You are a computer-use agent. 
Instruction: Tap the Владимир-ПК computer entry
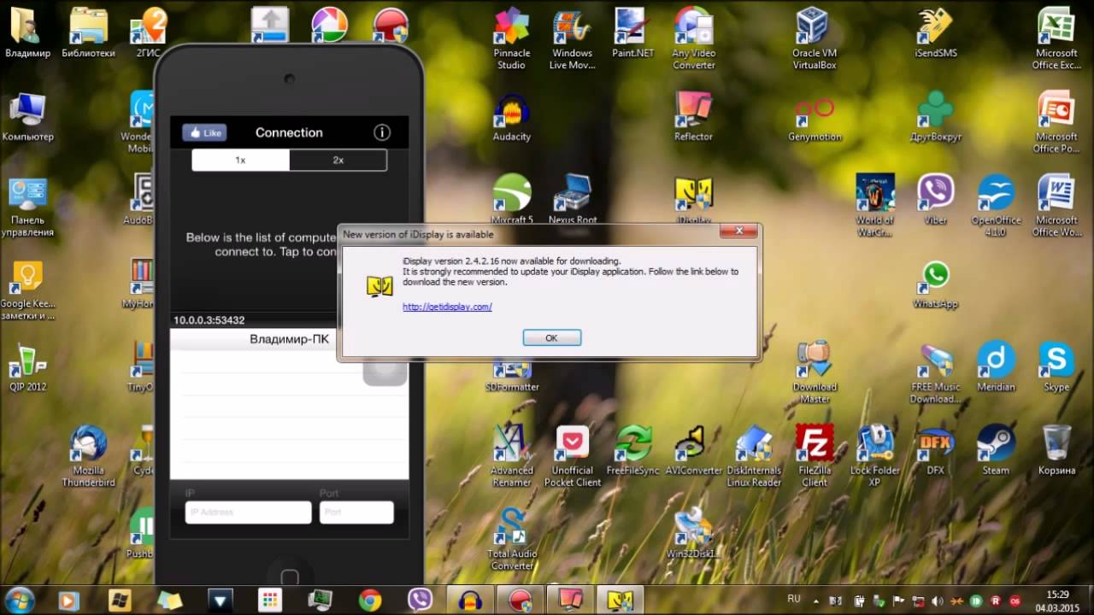(289, 339)
